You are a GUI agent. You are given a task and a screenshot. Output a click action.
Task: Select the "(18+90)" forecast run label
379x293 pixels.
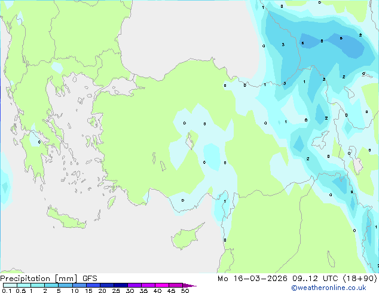(x=360, y=279)
